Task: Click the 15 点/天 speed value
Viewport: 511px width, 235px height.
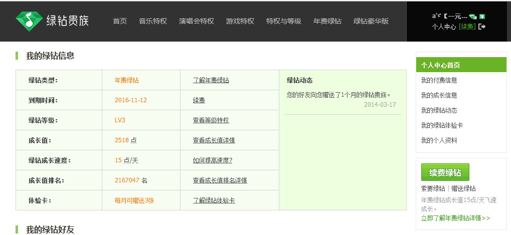Action: click(126, 160)
